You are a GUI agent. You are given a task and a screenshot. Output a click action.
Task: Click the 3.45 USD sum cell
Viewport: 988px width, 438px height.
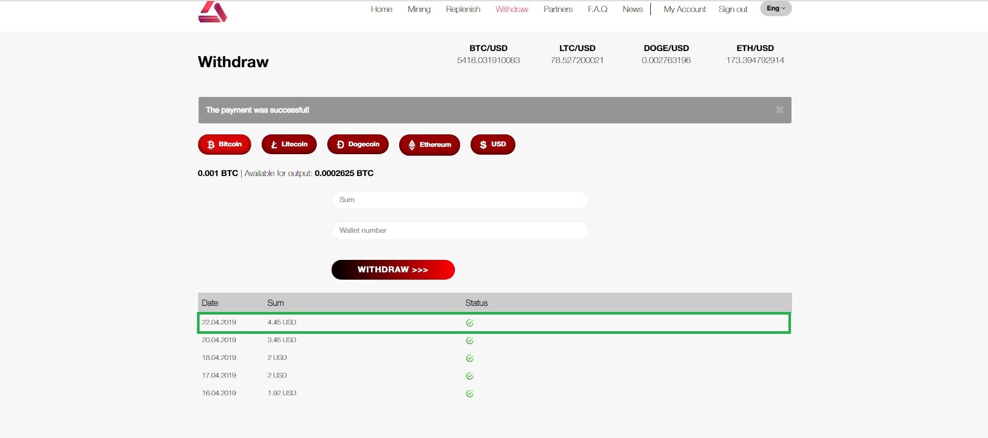pyautogui.click(x=282, y=340)
